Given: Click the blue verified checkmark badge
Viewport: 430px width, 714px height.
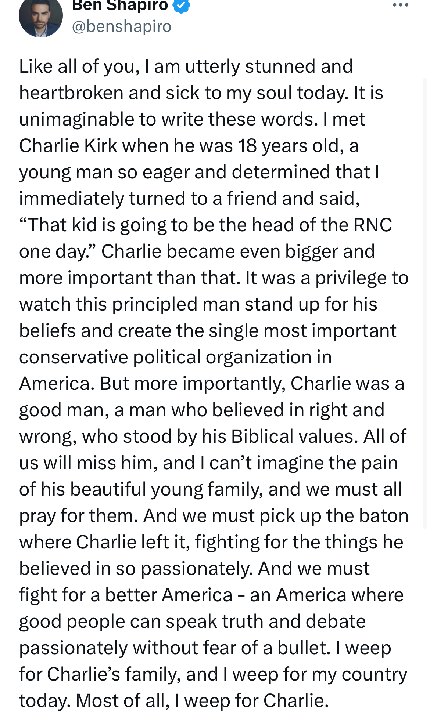Looking at the screenshot, I should point(181,5).
